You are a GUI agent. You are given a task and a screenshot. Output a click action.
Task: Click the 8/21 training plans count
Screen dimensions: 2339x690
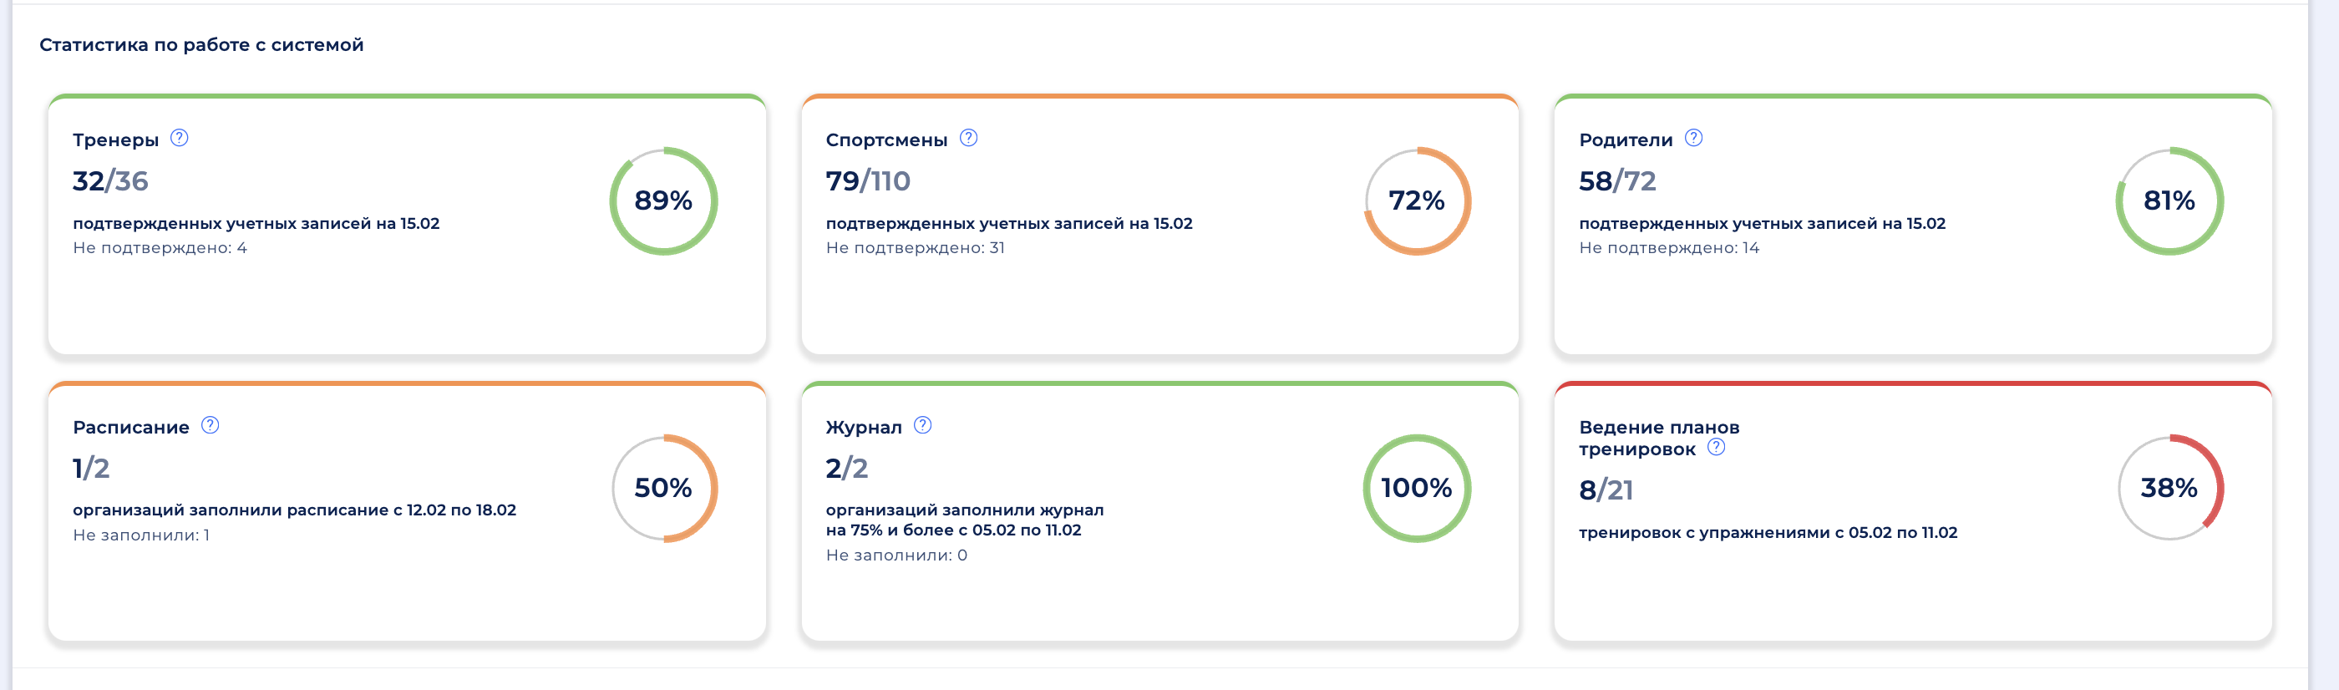pos(1606,490)
